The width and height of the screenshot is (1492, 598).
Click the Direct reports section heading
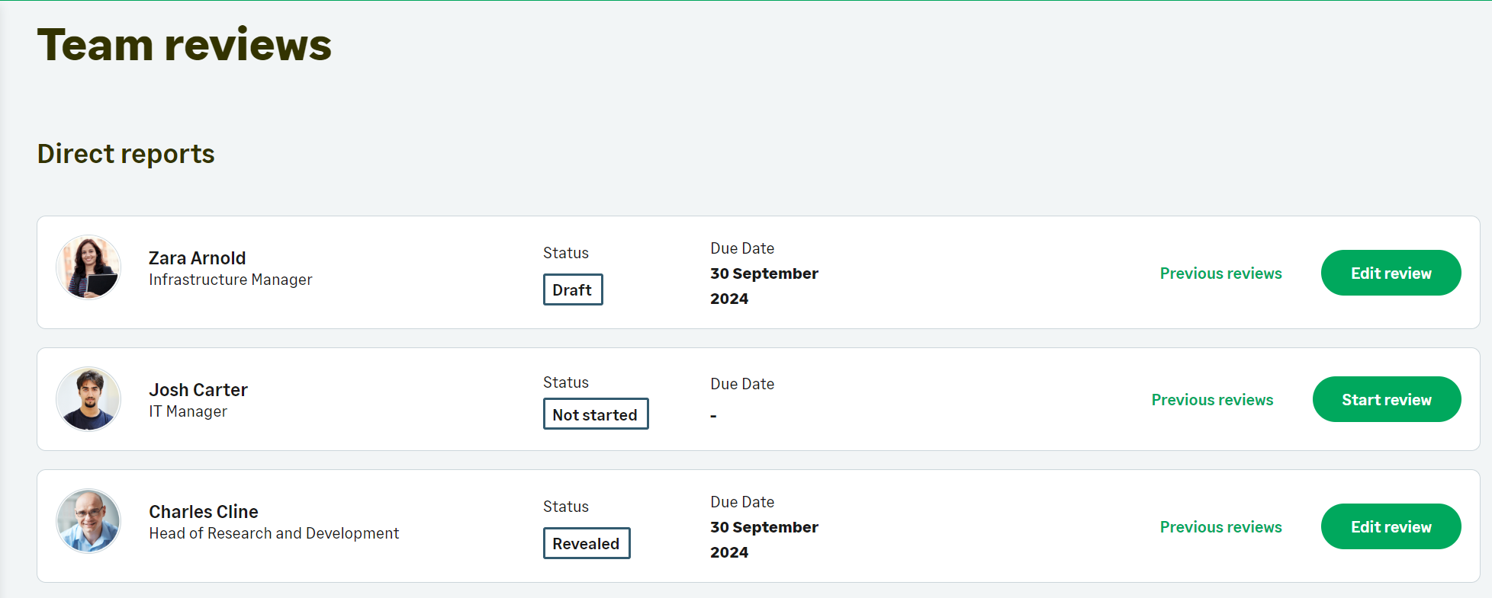[126, 154]
